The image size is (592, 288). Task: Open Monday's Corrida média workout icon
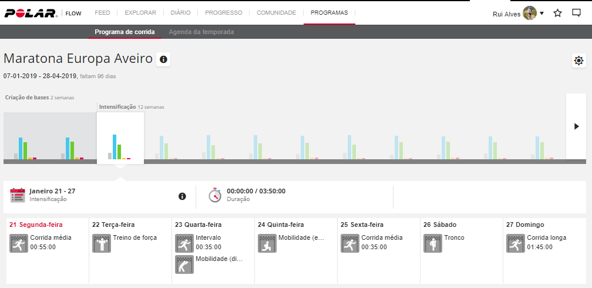(19, 243)
